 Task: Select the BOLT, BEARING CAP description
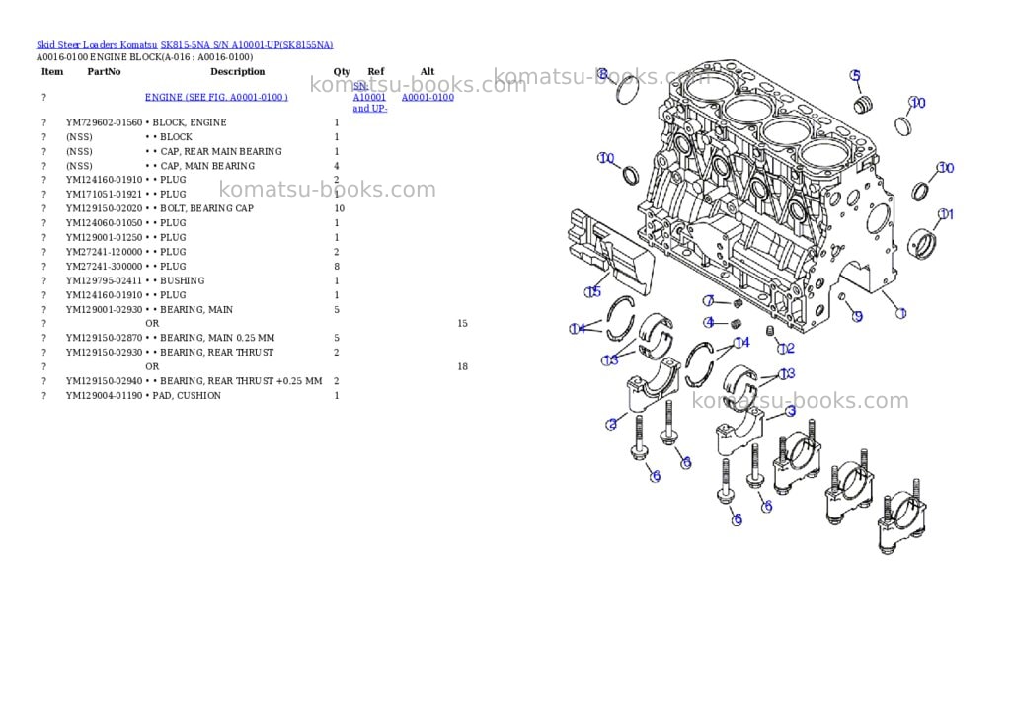pos(207,208)
